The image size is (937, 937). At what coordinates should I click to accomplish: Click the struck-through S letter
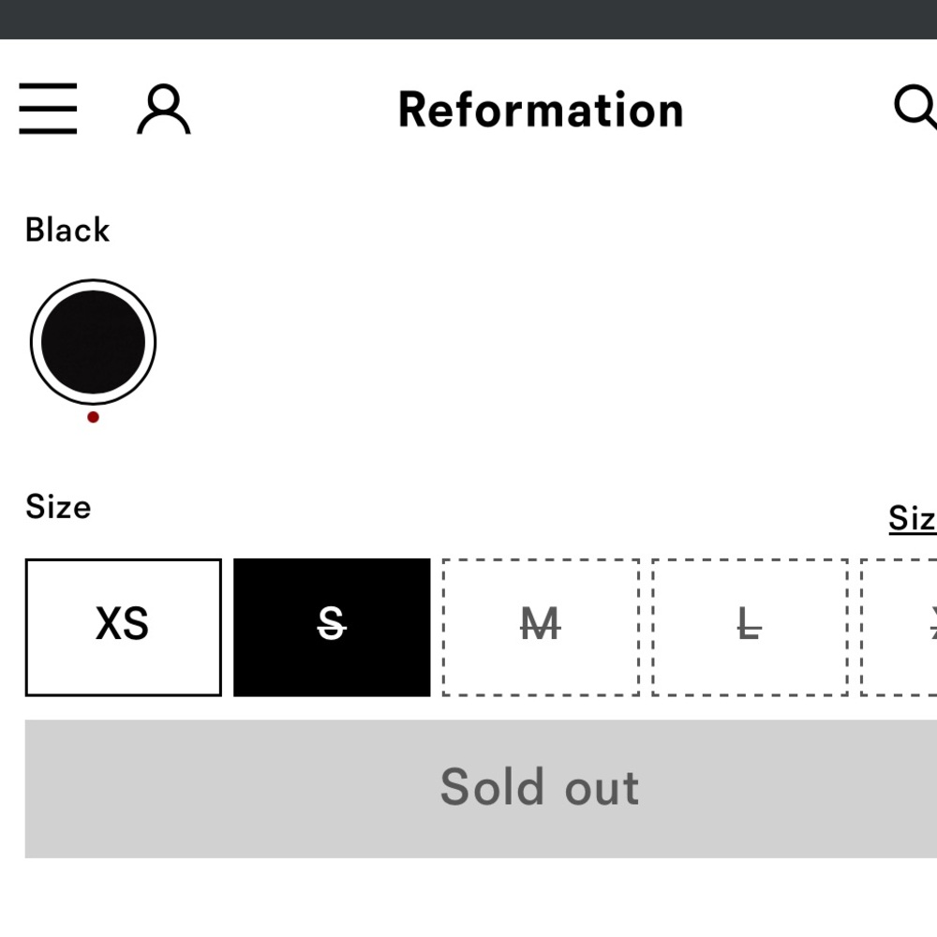331,623
